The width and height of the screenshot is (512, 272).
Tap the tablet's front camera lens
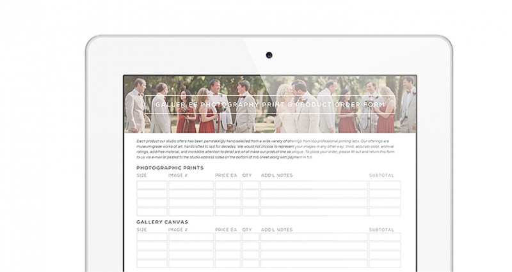pyautogui.click(x=269, y=55)
